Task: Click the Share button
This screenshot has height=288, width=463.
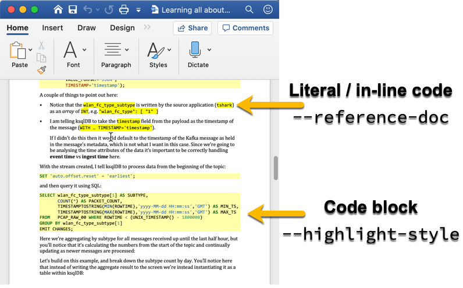Action: click(x=192, y=28)
